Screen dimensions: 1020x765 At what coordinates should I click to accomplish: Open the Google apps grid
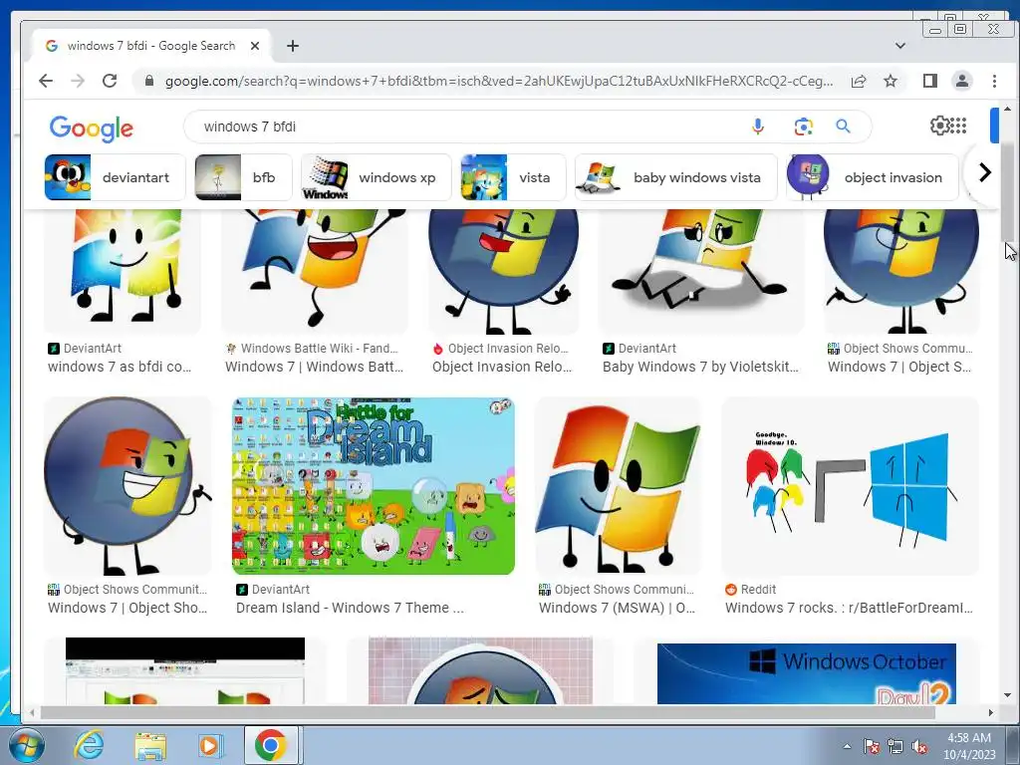959,125
